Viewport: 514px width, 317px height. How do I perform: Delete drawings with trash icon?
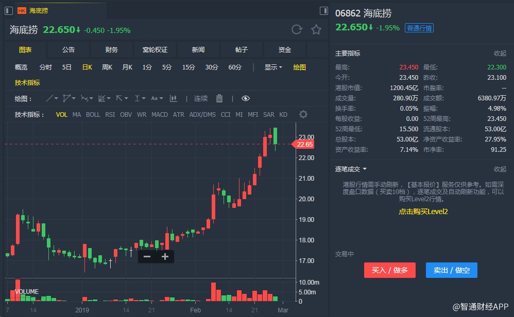coord(219,98)
